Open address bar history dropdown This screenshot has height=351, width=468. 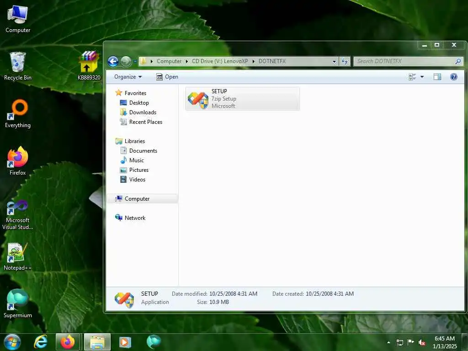tap(334, 61)
